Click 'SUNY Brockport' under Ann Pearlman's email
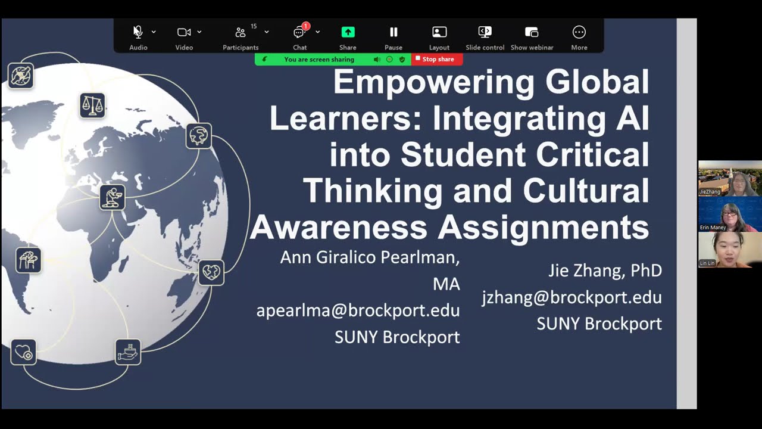 397,337
